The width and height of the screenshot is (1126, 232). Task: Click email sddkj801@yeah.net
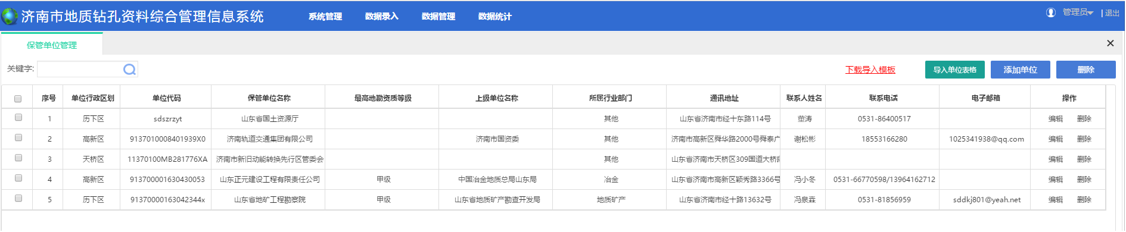pyautogui.click(x=987, y=200)
